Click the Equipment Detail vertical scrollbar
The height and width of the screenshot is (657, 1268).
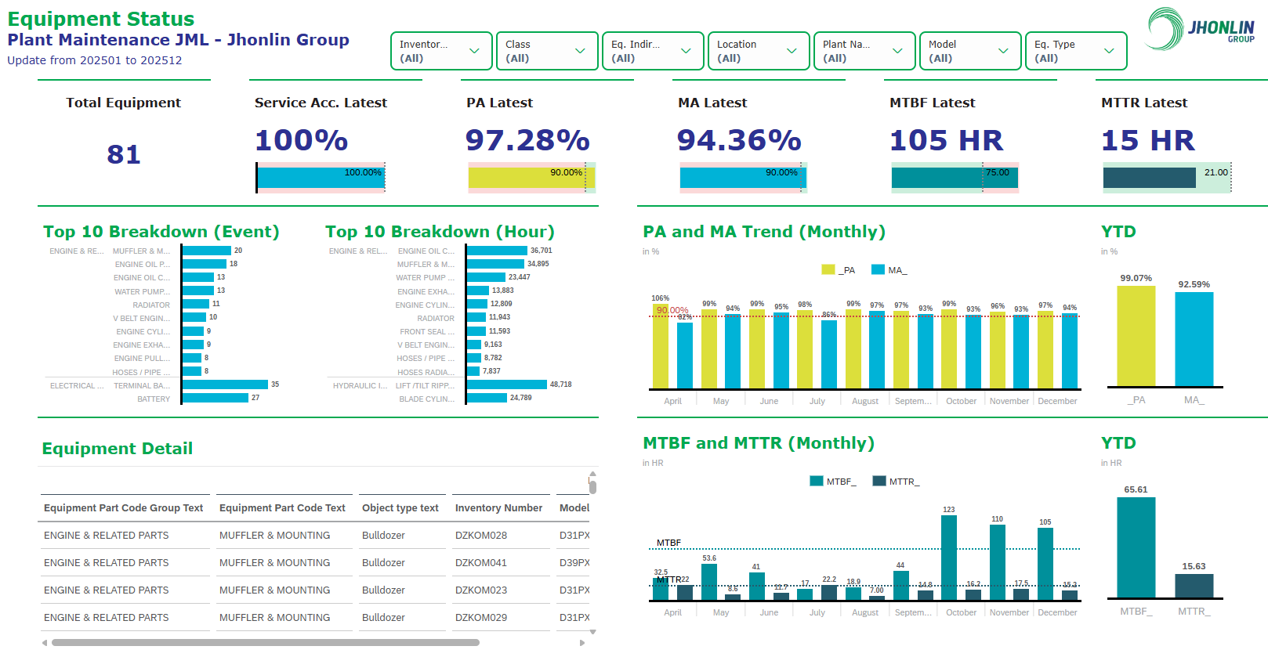tap(592, 487)
